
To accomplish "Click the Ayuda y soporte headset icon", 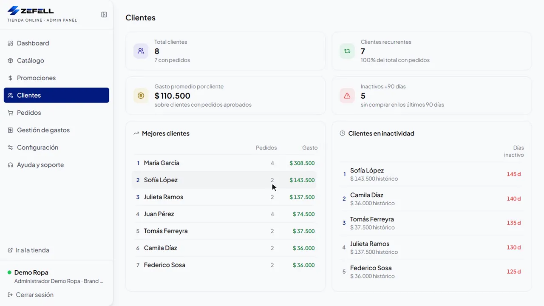I will click(10, 165).
